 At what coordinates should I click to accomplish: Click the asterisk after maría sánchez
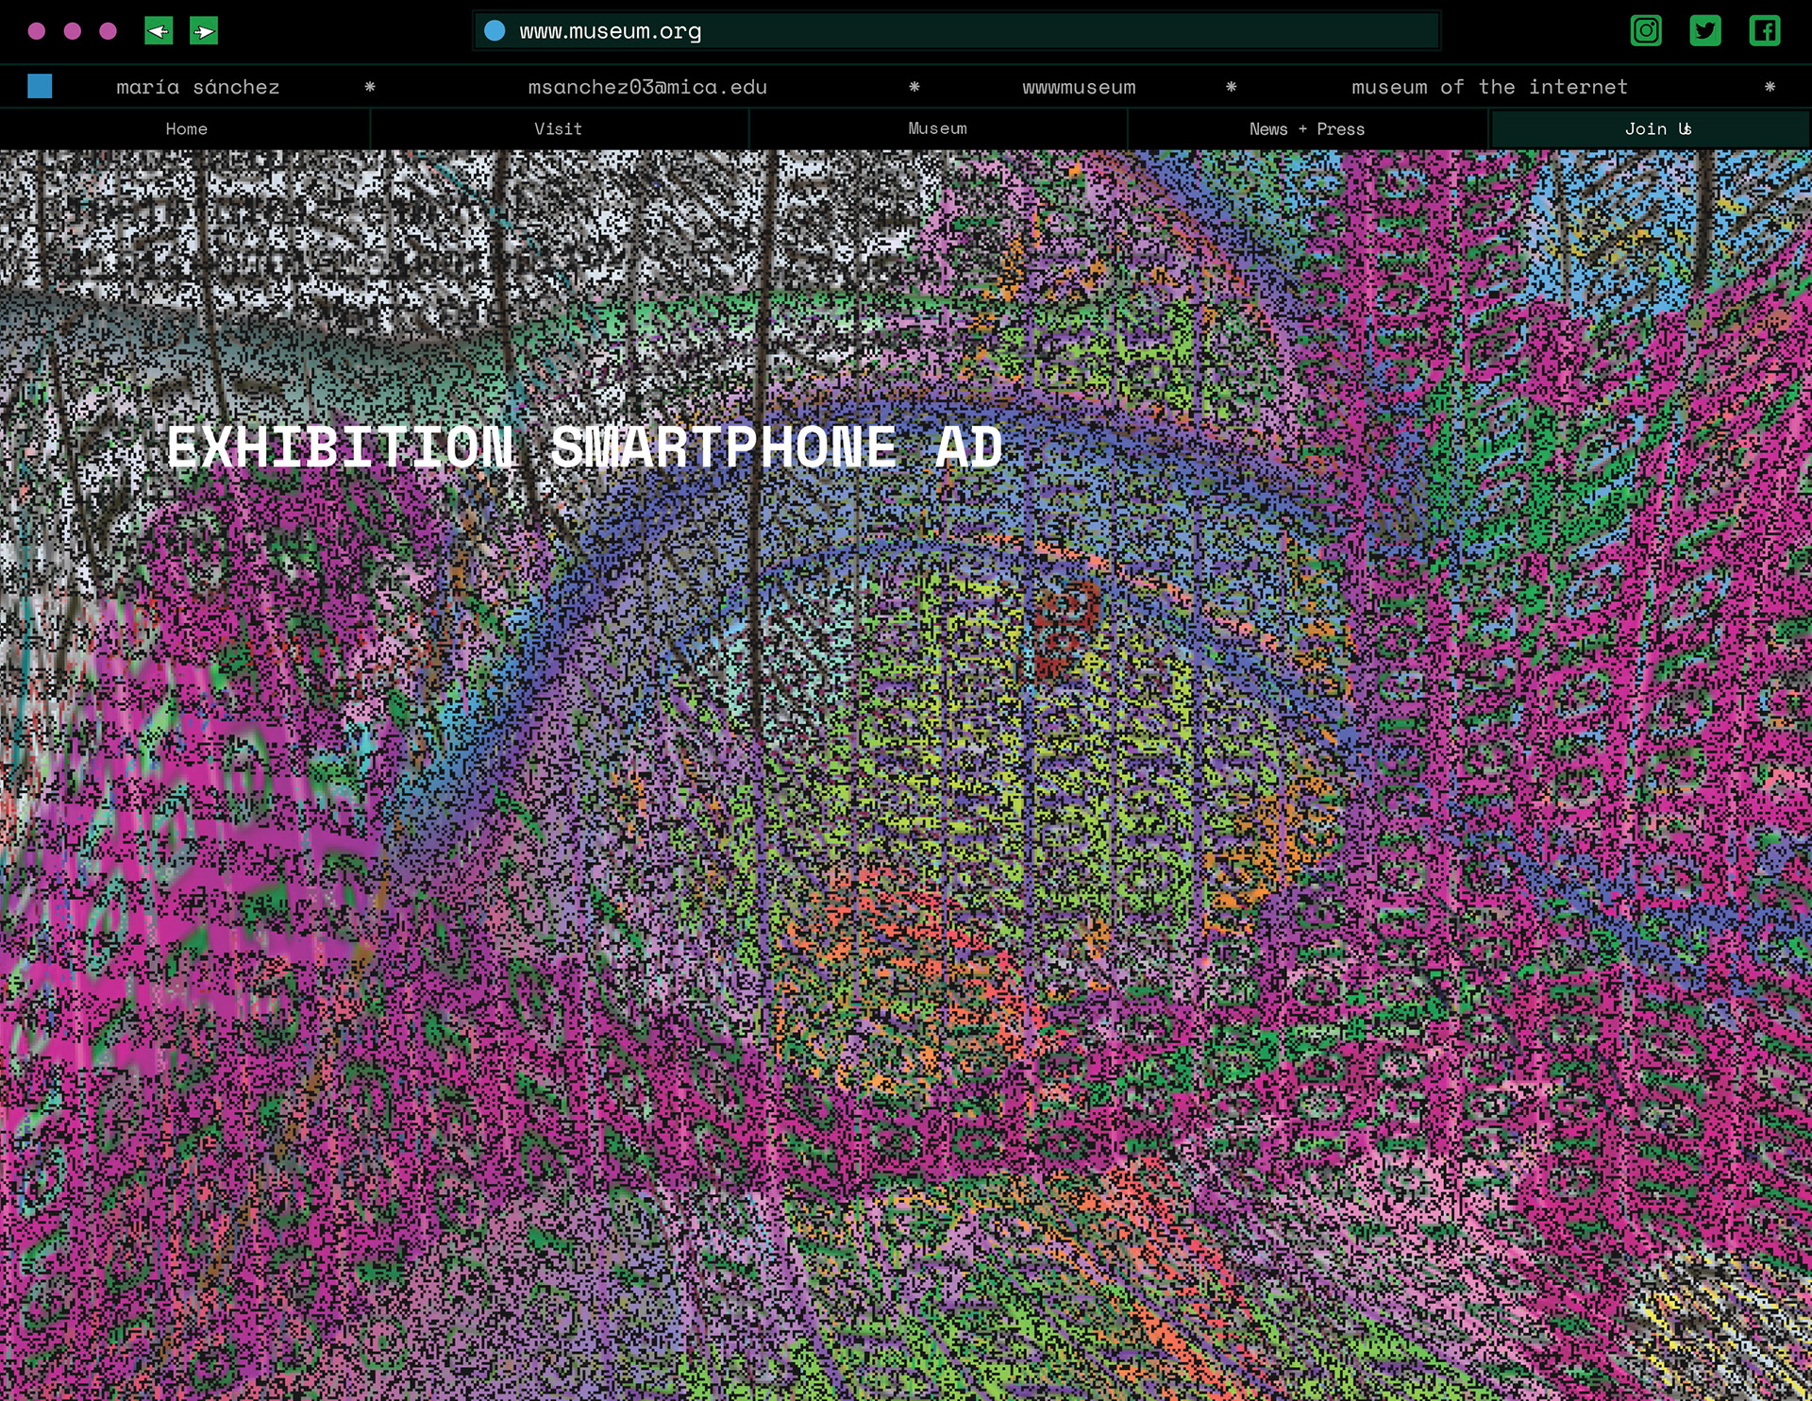[370, 87]
